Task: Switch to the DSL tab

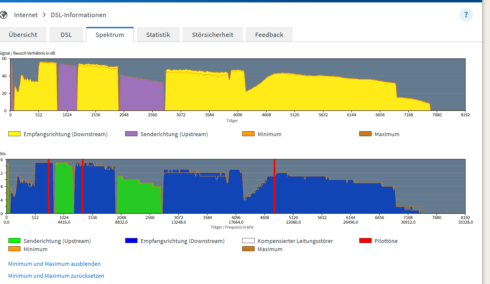Action: click(x=66, y=35)
